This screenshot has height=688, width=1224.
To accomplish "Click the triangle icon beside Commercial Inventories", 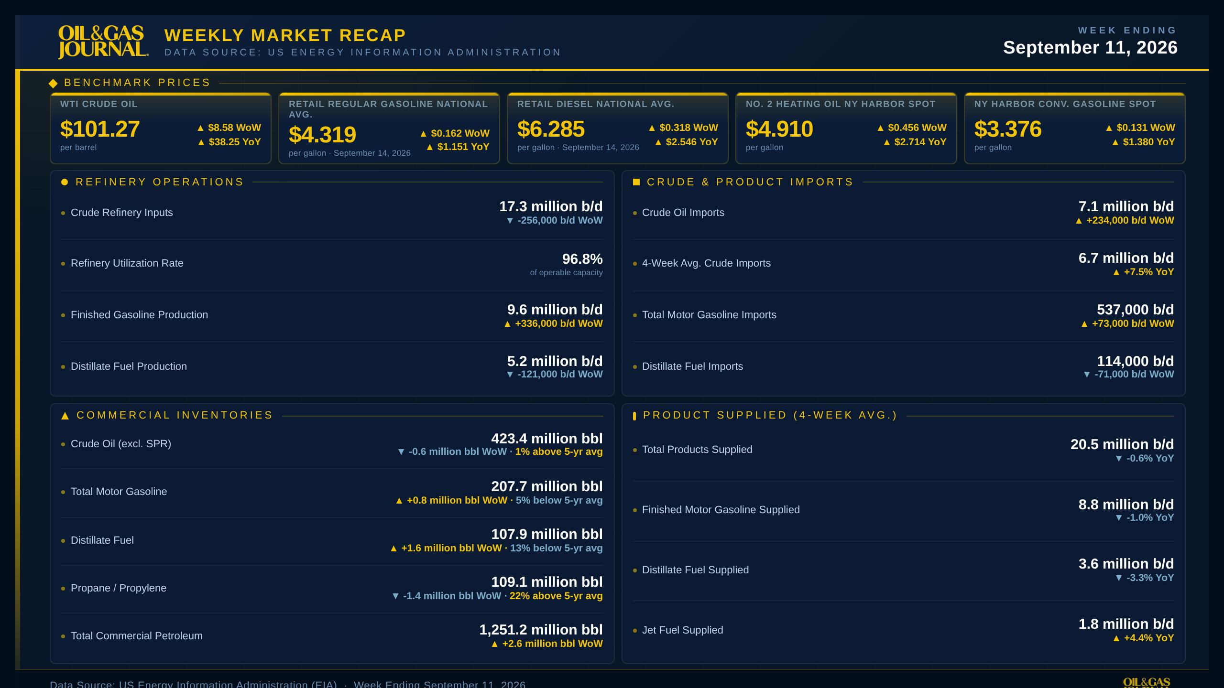I will pyautogui.click(x=65, y=416).
